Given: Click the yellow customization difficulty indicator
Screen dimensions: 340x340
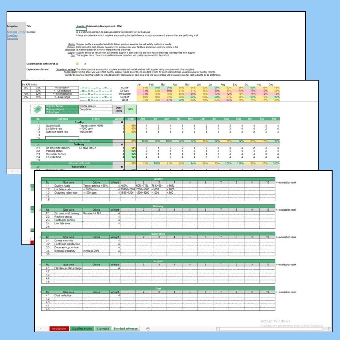Looking at the screenshot, I should click(77, 64).
